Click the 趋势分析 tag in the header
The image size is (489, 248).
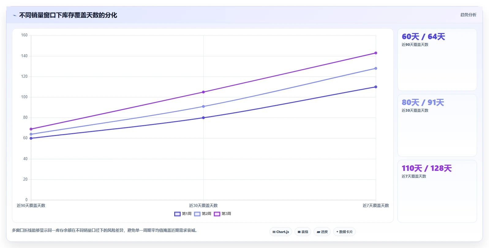[x=468, y=15]
